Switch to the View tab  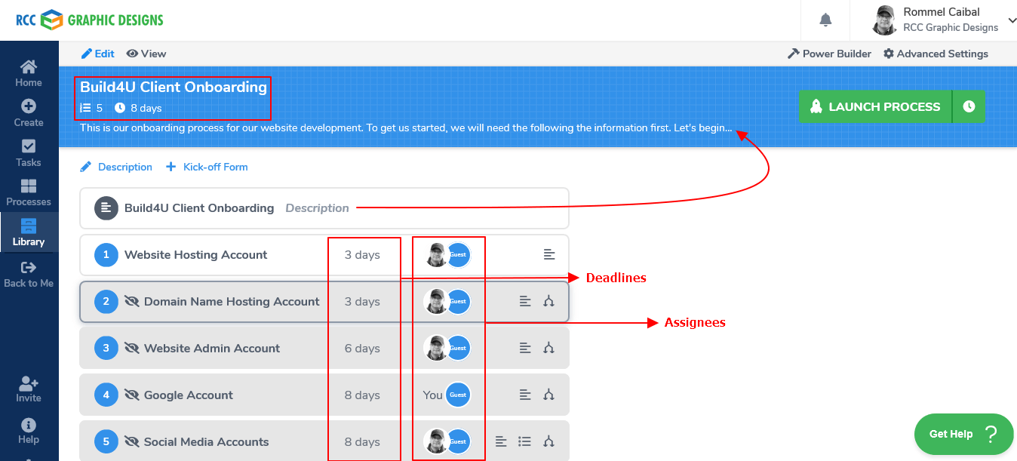[x=146, y=54]
